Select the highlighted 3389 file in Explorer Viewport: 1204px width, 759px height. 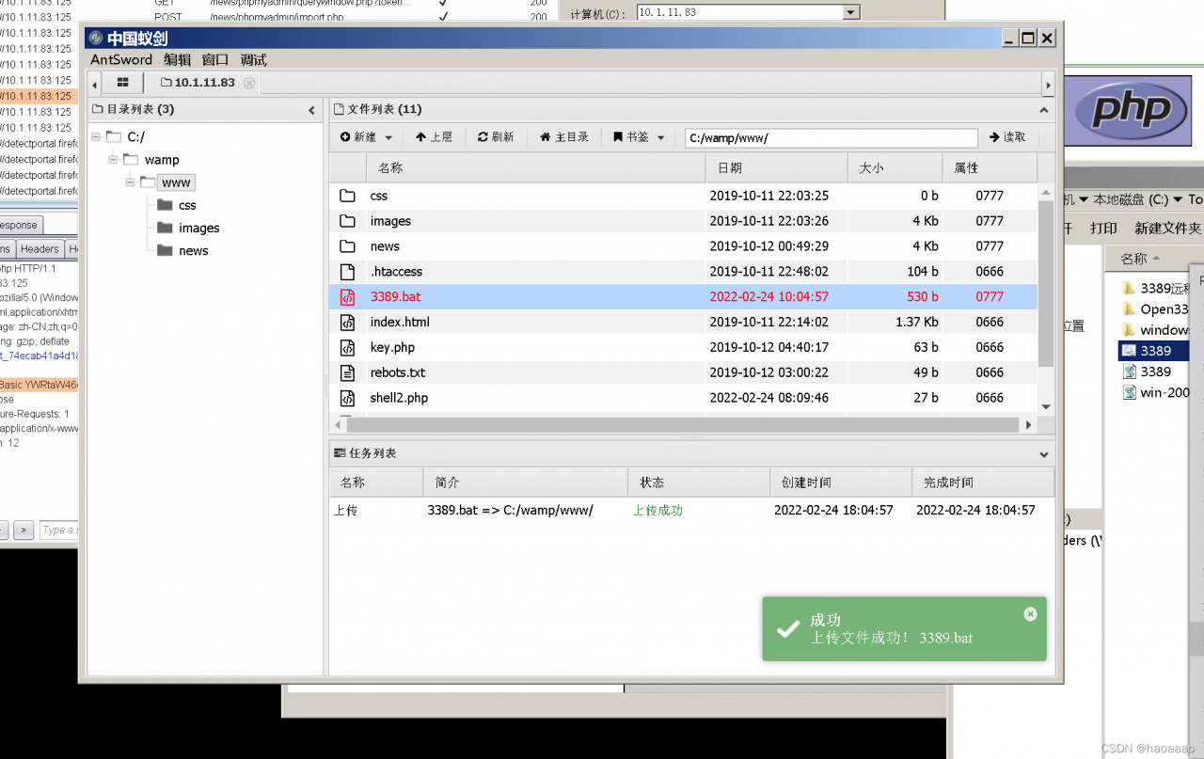(1154, 351)
